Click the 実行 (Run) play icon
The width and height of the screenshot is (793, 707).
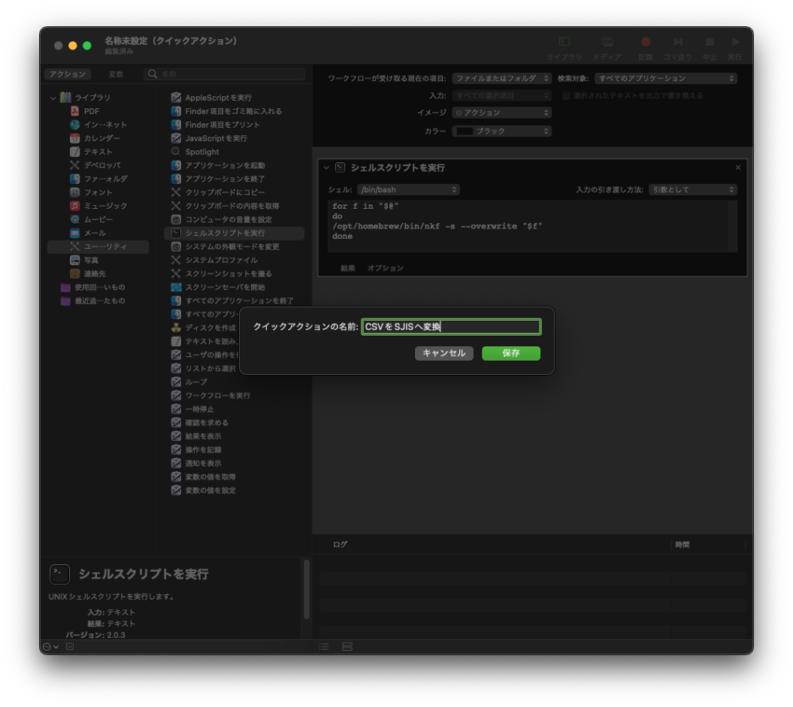point(735,43)
